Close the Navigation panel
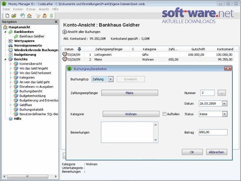 (x=56, y=22)
